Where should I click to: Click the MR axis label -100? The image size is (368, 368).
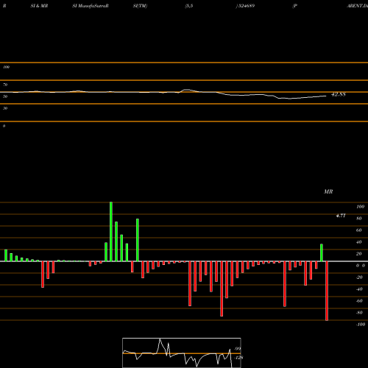[361, 325]
